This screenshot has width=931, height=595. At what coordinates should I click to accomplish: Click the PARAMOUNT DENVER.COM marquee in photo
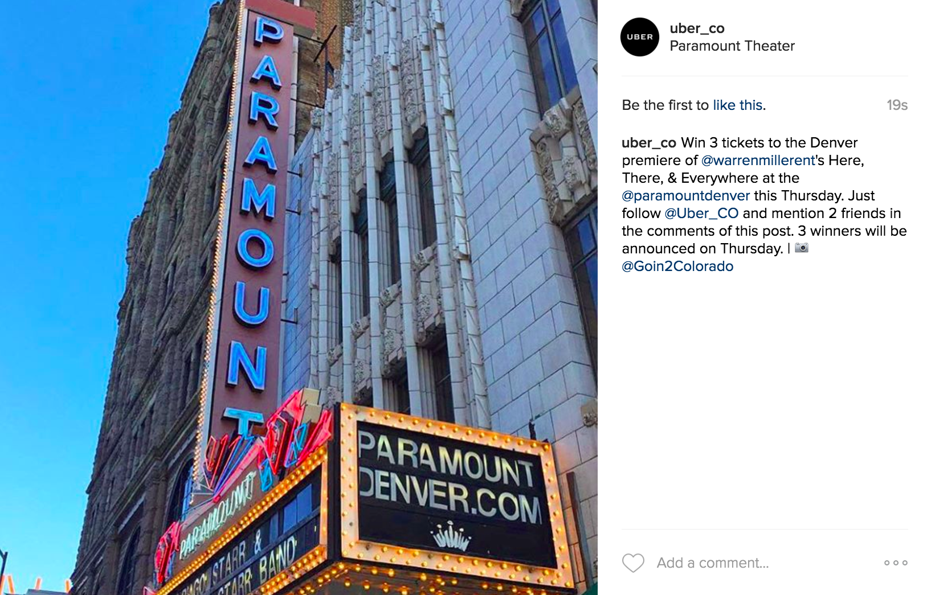coord(450,477)
